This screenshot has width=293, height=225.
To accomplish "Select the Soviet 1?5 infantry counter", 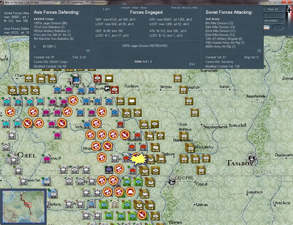I will pyautogui.click(x=160, y=136).
